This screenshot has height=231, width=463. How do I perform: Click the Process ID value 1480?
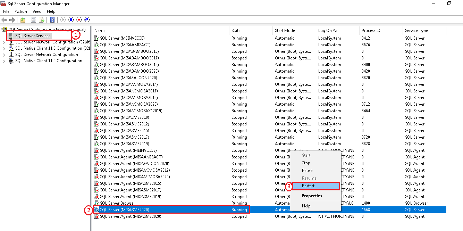click(x=366, y=203)
